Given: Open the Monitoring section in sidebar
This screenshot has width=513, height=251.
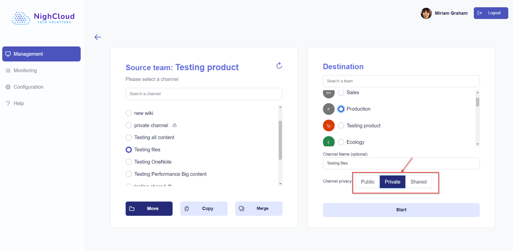Looking at the screenshot, I should click(x=25, y=70).
